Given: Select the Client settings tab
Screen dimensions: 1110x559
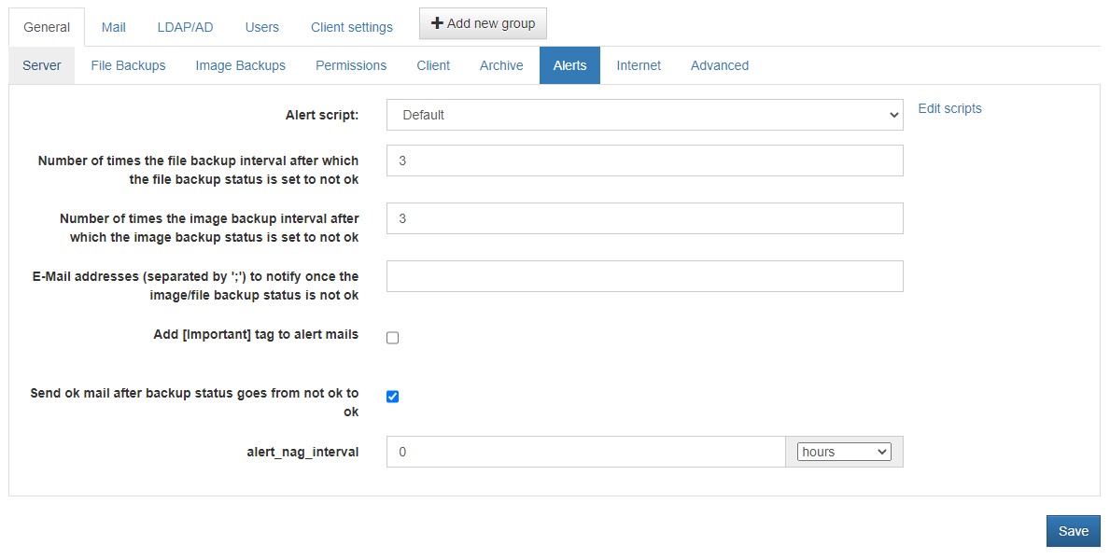Looking at the screenshot, I should (352, 28).
